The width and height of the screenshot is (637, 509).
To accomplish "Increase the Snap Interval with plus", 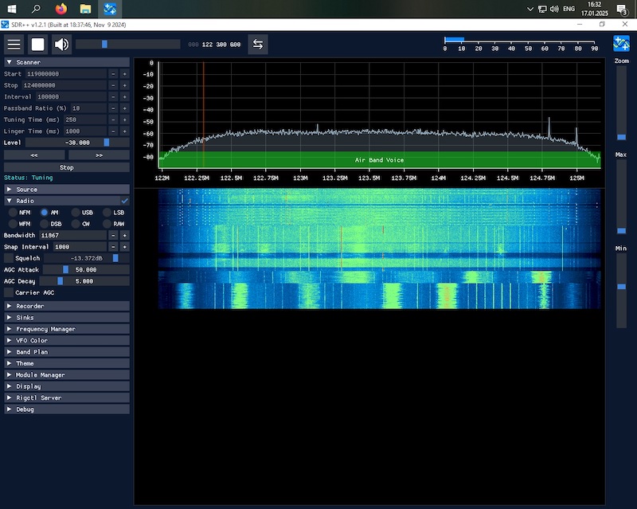I will click(x=125, y=247).
